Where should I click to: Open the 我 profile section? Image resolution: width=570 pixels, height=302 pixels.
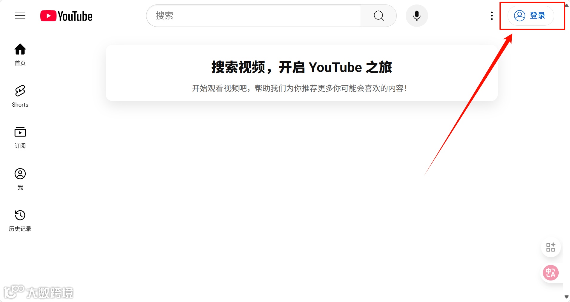[20, 179]
